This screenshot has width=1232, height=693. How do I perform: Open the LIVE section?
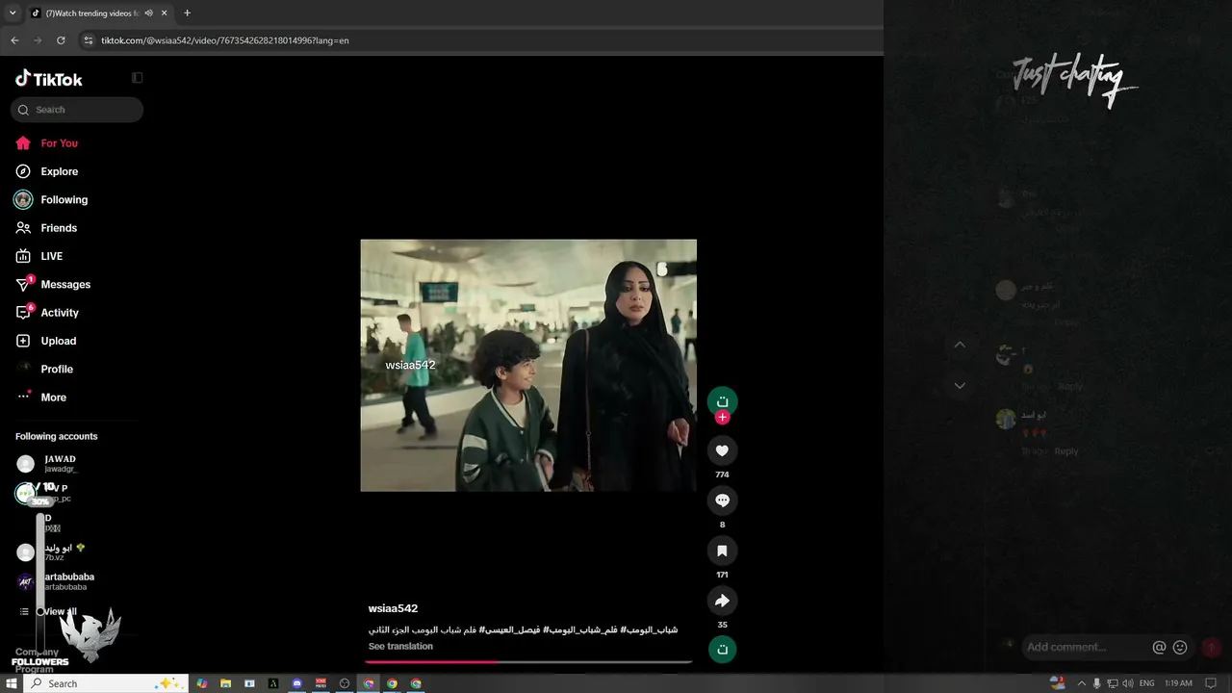pyautogui.click(x=39, y=256)
